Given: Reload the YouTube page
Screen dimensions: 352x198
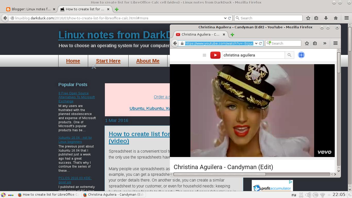Looking at the screenshot, I should tap(260, 43).
